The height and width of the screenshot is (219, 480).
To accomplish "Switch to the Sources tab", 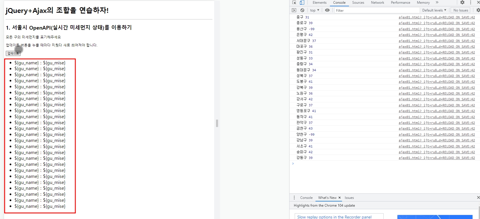I will (358, 3).
